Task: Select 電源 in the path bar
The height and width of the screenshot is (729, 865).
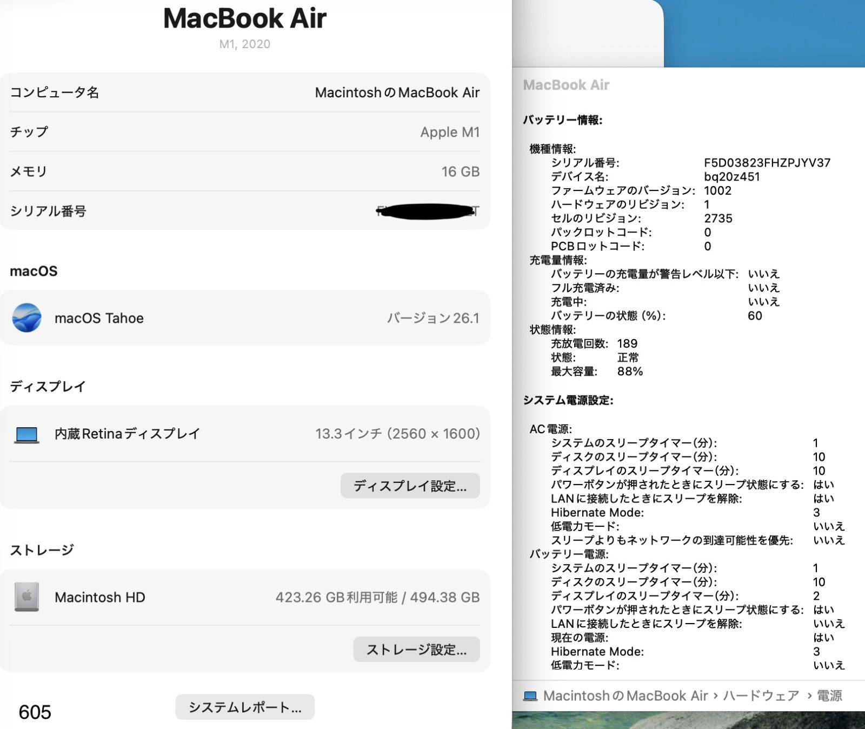Action: pyautogui.click(x=829, y=696)
